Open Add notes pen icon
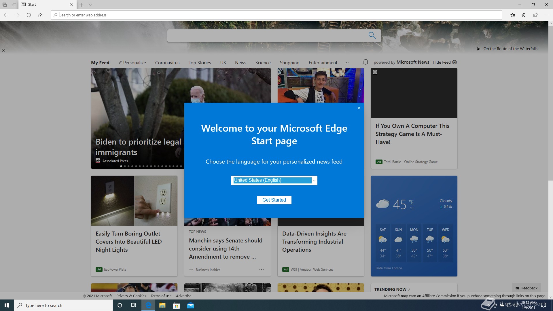The height and width of the screenshot is (311, 553). [524, 15]
